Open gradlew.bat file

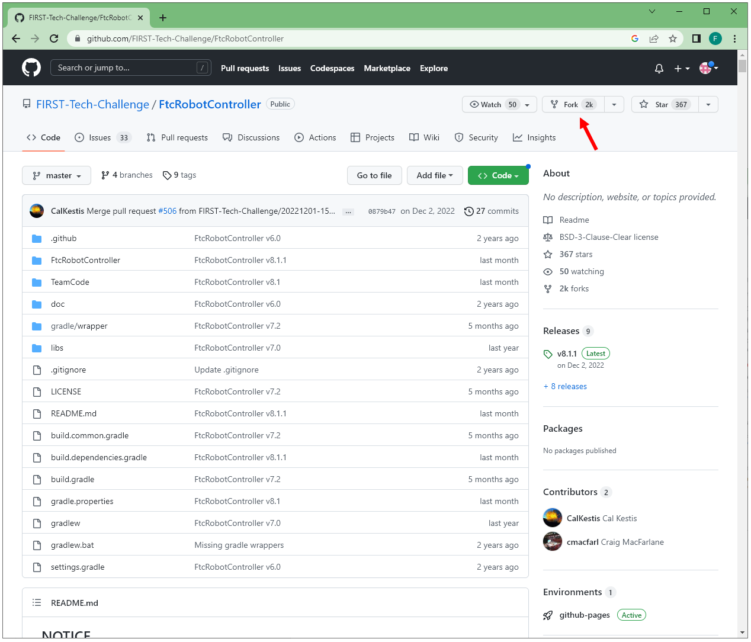(x=72, y=545)
